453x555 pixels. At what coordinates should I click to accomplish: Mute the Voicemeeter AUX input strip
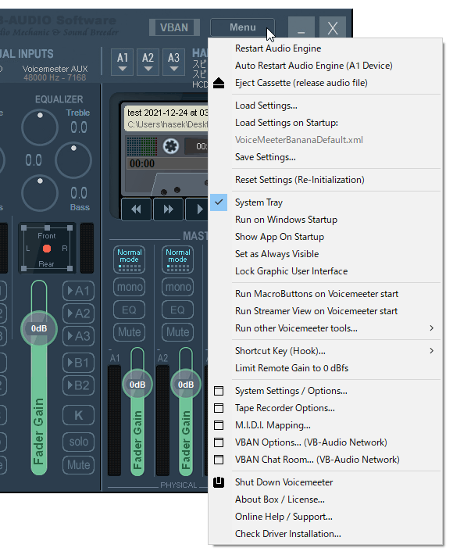click(x=79, y=465)
